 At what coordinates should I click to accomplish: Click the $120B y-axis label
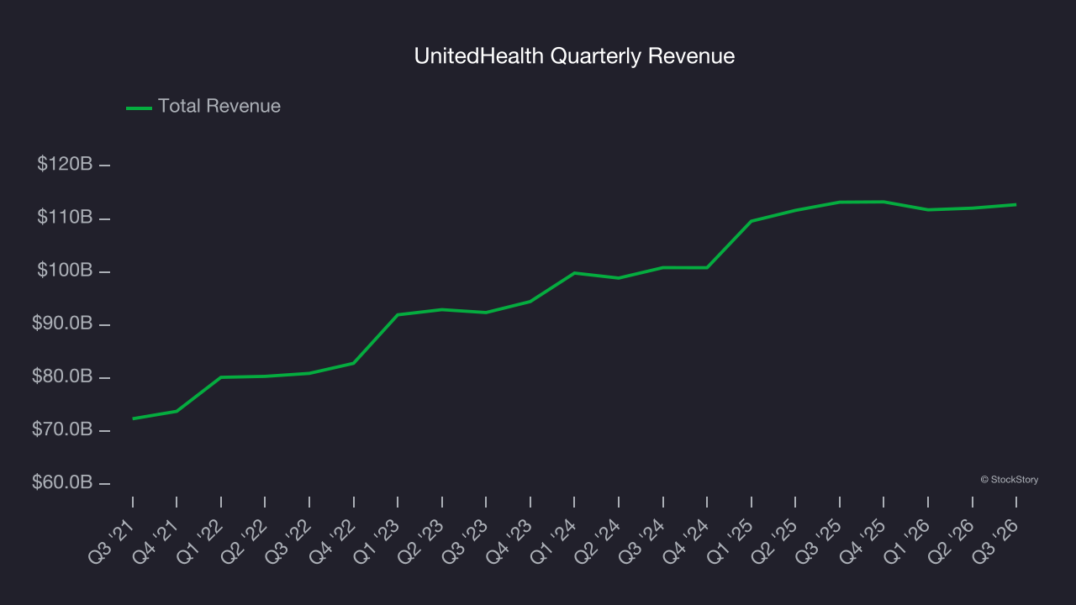[x=65, y=165]
